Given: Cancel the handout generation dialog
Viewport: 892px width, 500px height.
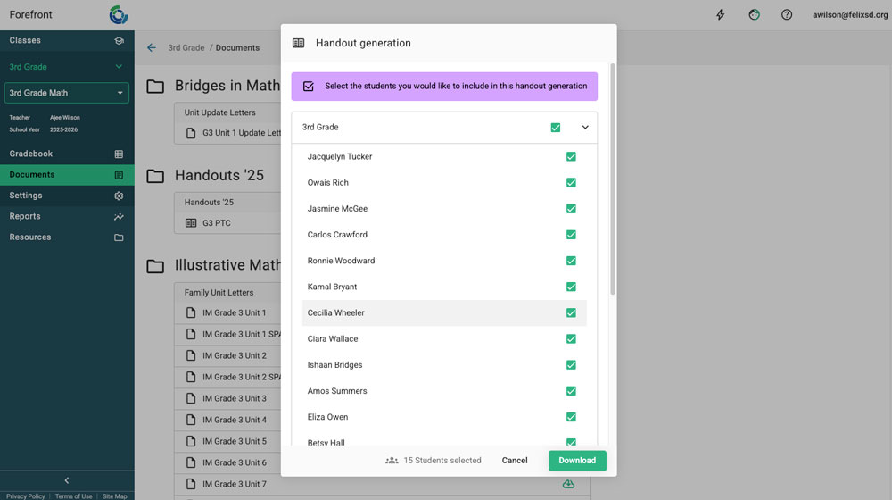Looking at the screenshot, I should tap(515, 461).
